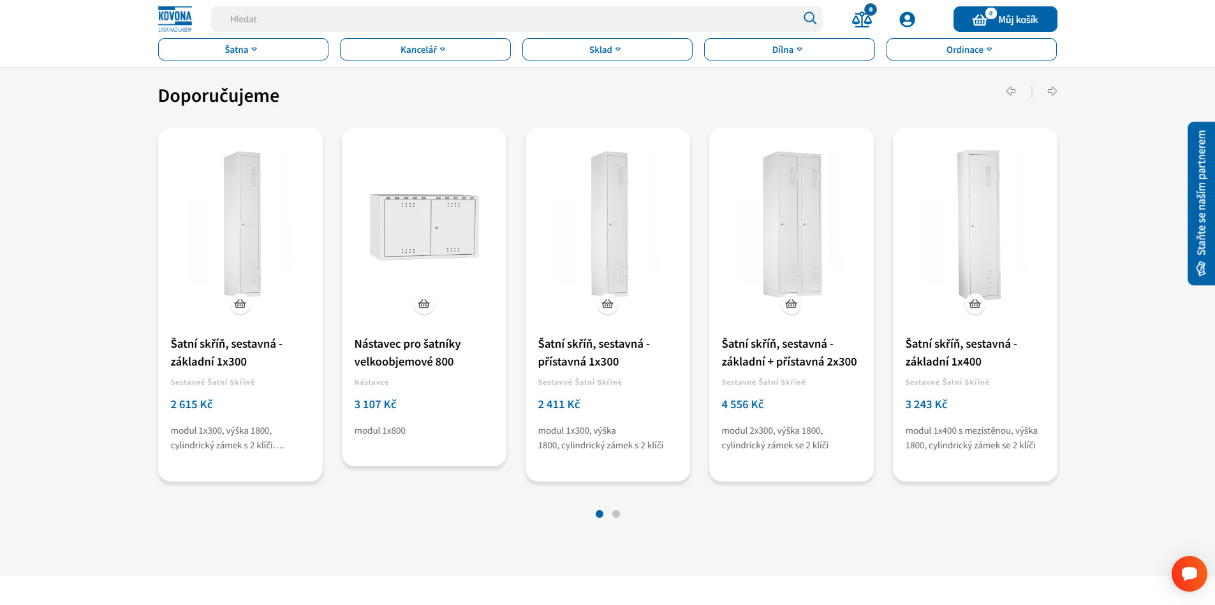The width and height of the screenshot is (1215, 605).
Task: Add Šatní skříň přístavná 1x300 to basket
Action: pos(607,304)
